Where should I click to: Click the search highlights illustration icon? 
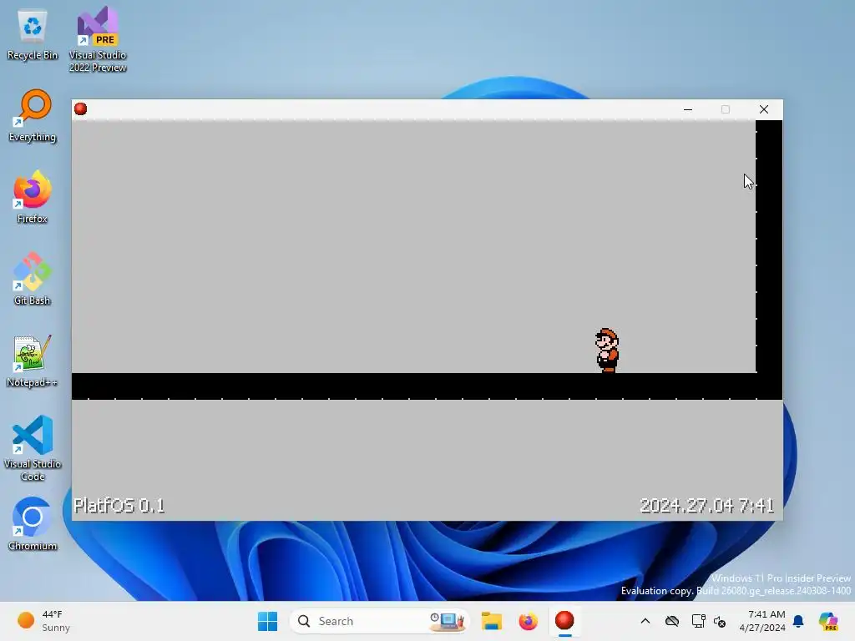pos(448,621)
